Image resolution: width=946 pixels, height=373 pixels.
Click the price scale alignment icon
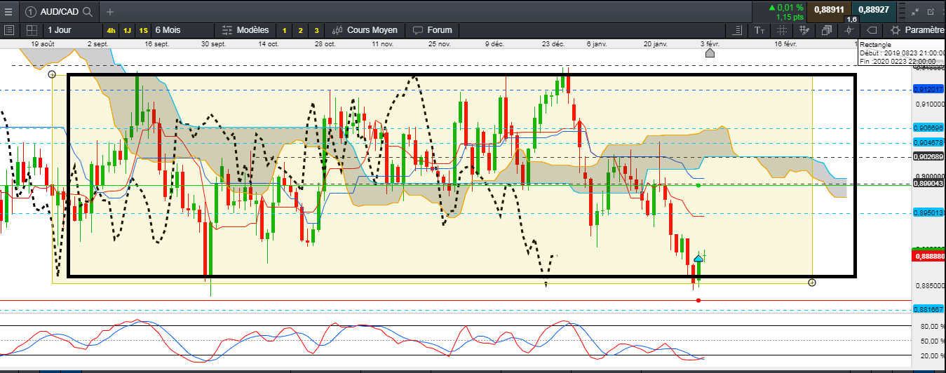[x=736, y=30]
